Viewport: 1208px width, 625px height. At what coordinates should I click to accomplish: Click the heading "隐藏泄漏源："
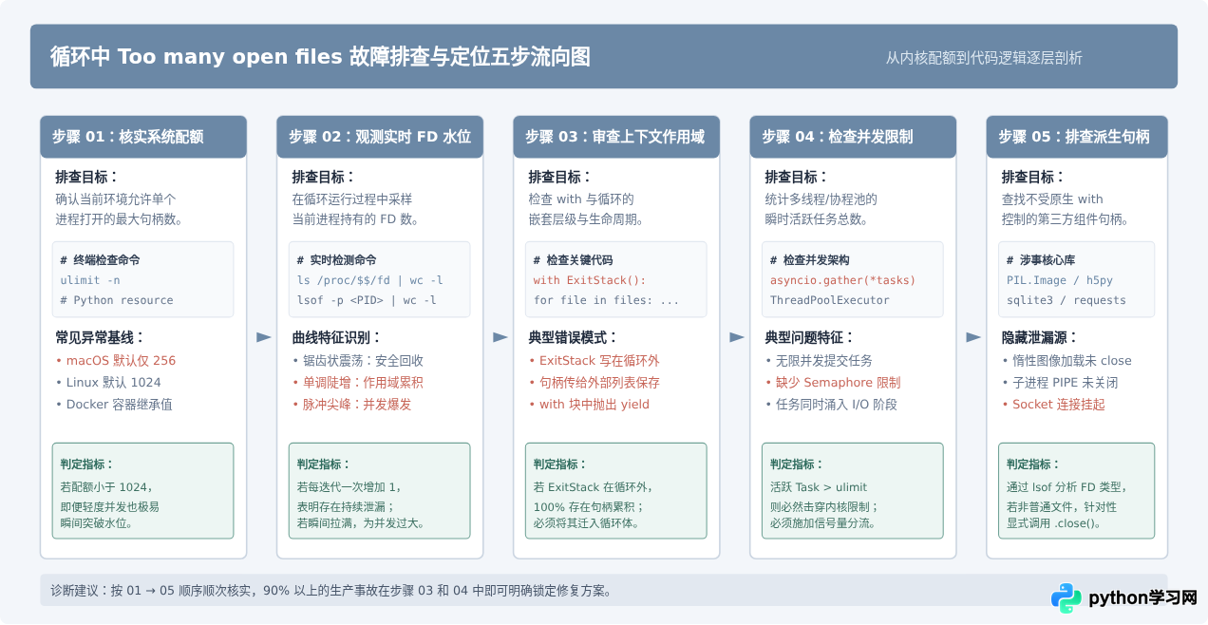coord(1039,337)
